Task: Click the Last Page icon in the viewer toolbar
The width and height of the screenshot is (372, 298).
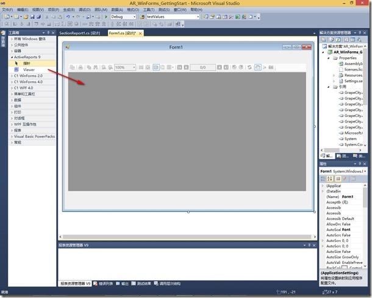Action: coord(226,68)
